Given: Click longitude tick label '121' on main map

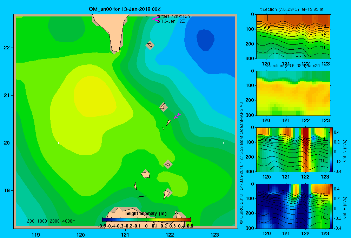Looking at the screenshot, I should click(x=125, y=234).
